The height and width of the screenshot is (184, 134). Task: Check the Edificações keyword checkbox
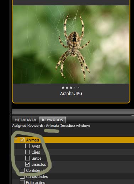point(22,182)
